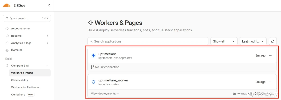Viewport: 281px width, 100px height.
Task: Open Account home in the sidebar
Action: click(x=21, y=28)
